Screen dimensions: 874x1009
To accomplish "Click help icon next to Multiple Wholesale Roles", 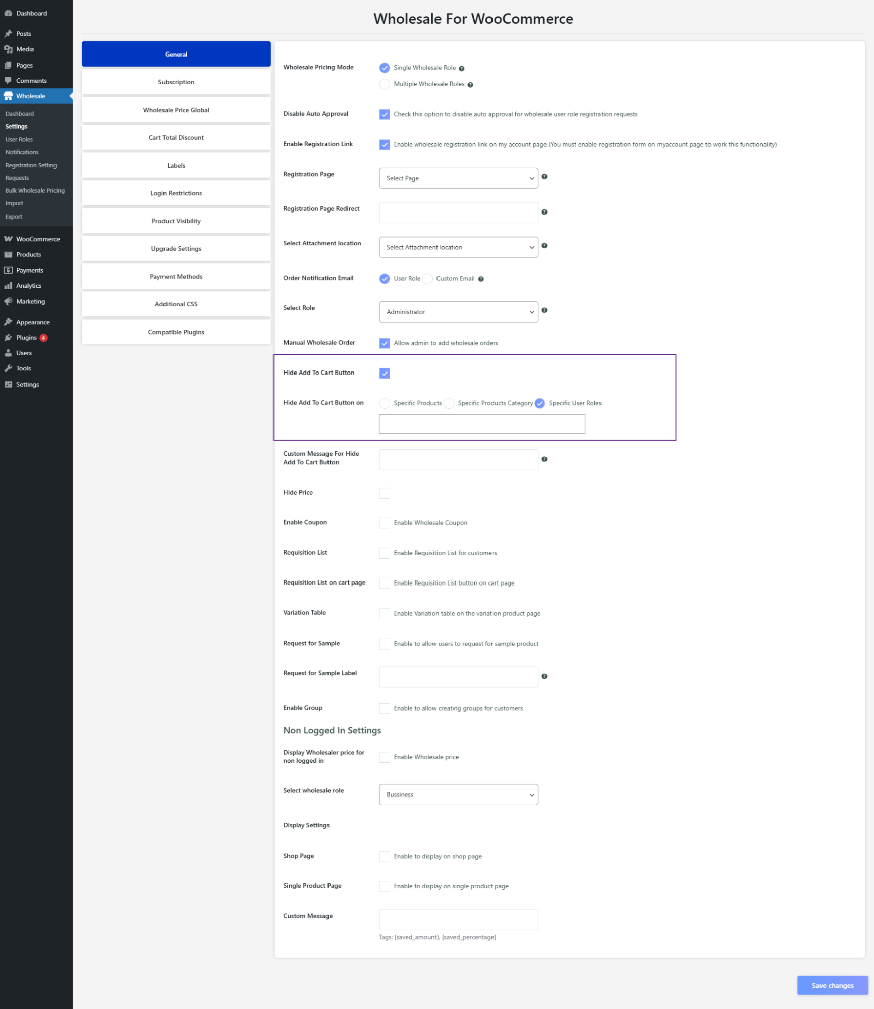I will [470, 85].
